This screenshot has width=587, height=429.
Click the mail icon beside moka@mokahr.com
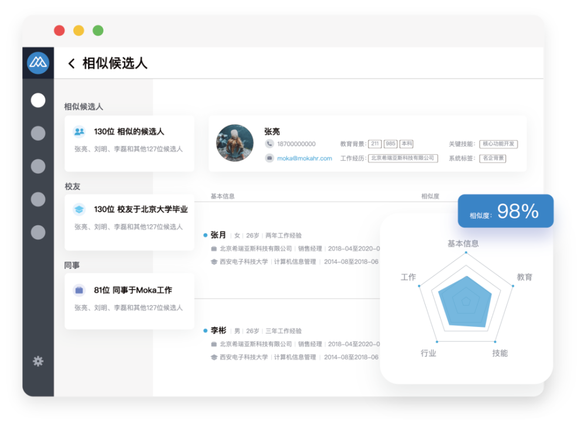click(269, 158)
